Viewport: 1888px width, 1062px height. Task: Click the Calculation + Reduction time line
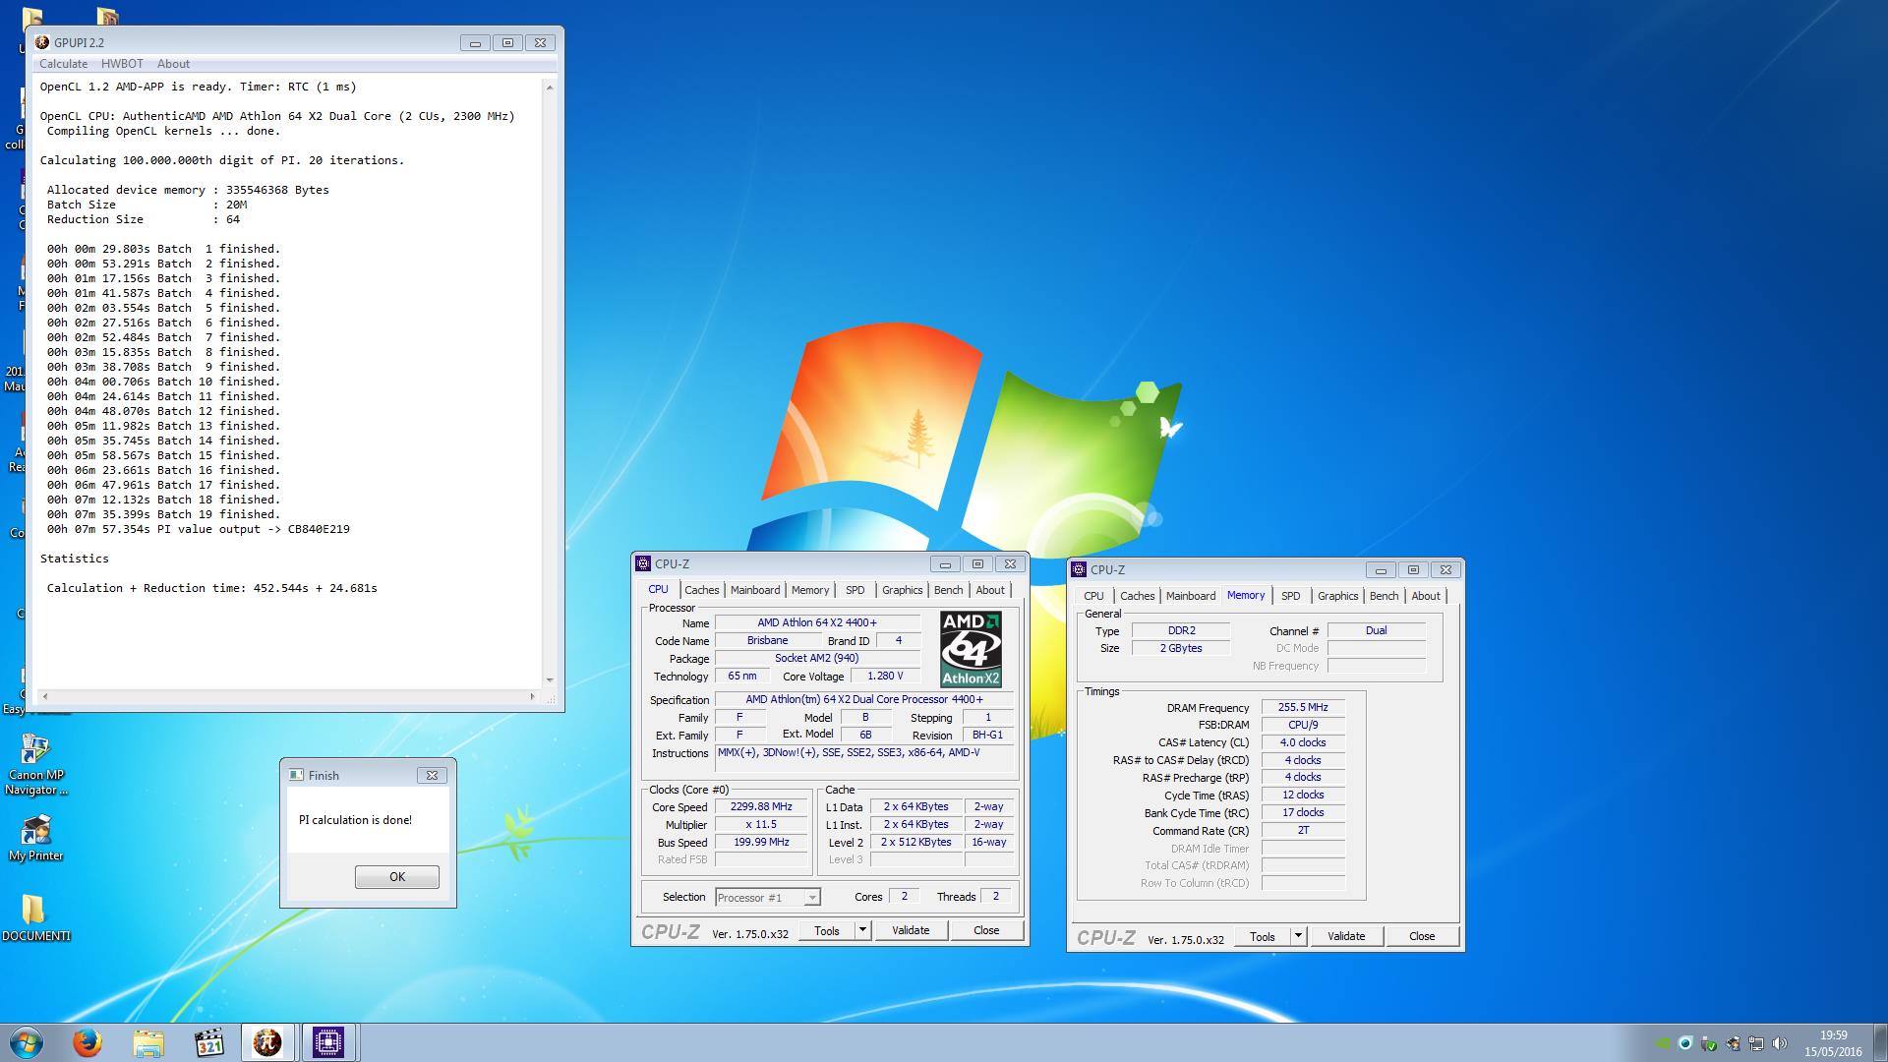(212, 588)
